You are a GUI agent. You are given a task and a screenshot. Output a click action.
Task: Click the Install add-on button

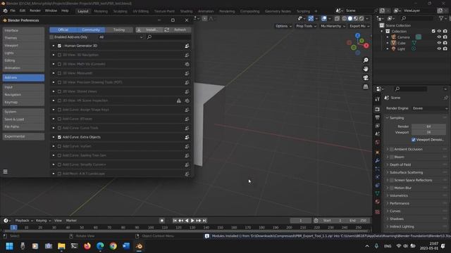(149, 30)
